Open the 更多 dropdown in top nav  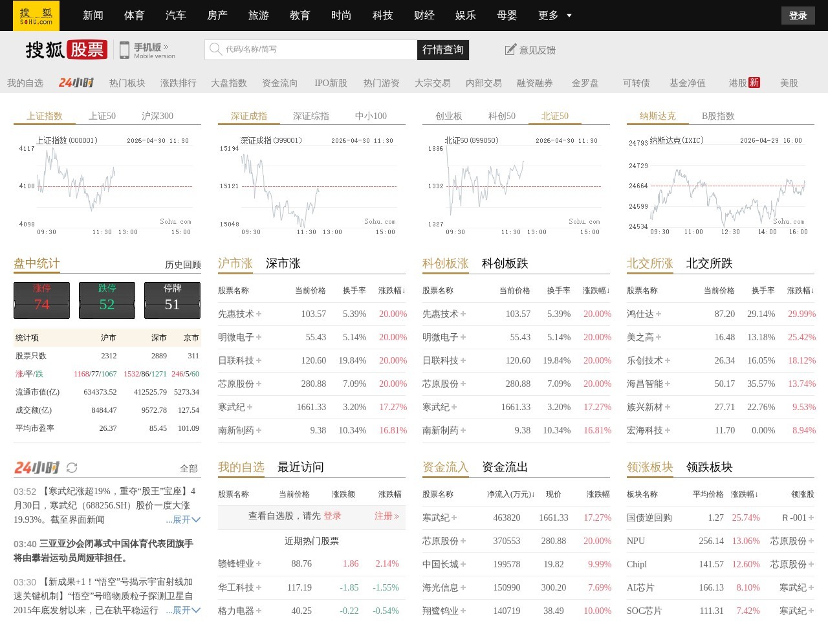(x=555, y=16)
